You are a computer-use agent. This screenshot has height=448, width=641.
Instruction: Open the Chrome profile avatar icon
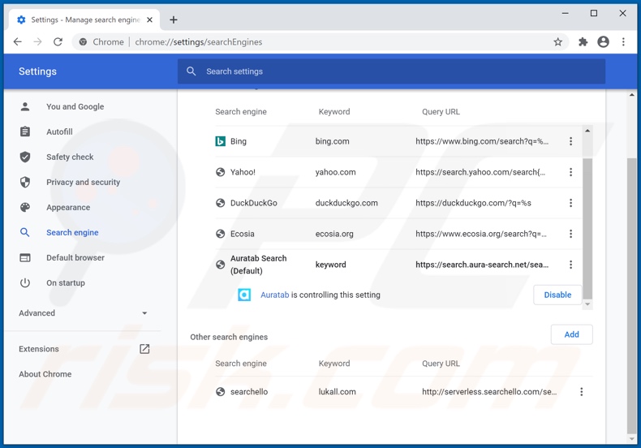click(x=603, y=42)
